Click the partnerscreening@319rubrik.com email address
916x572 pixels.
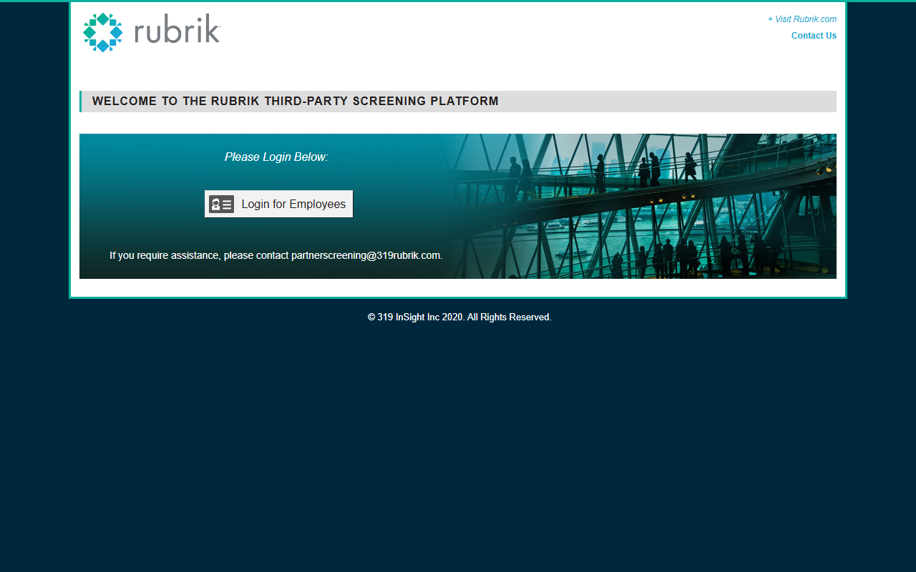366,255
